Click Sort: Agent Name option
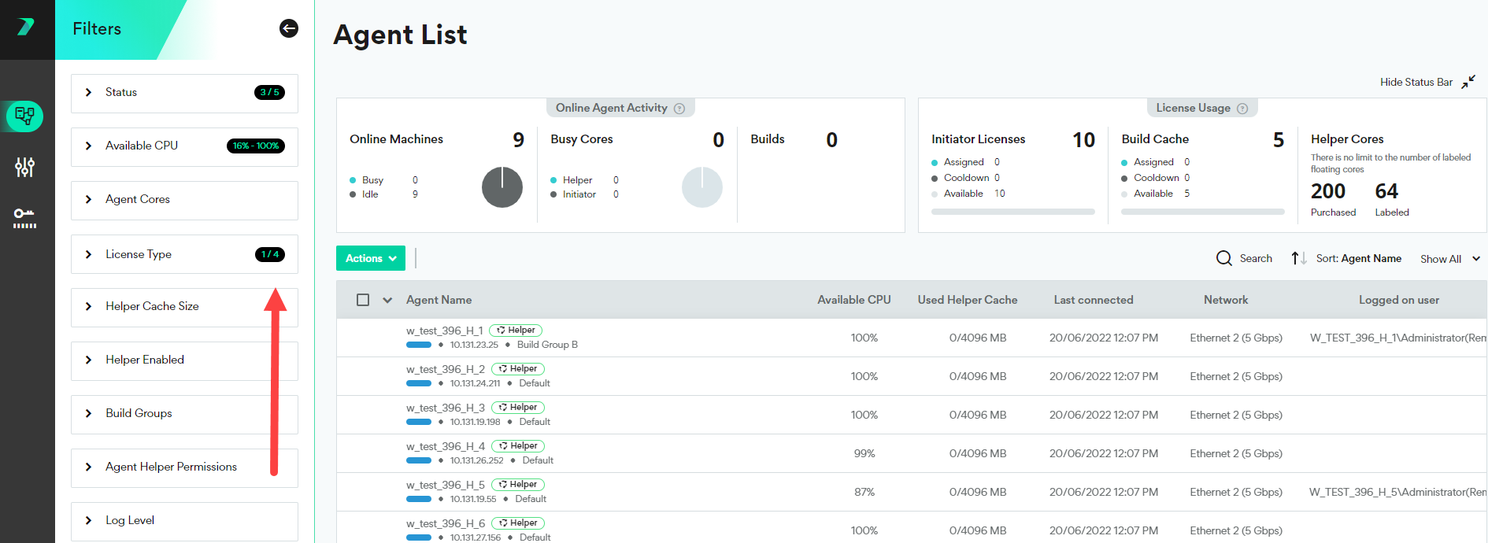This screenshot has height=543, width=1488. [x=1358, y=258]
